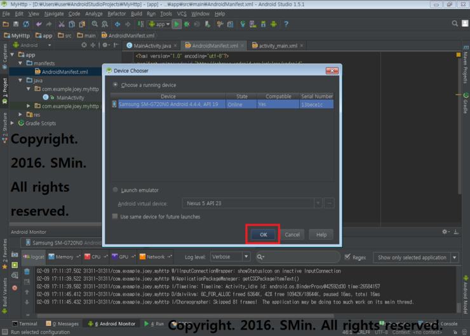Expand Gradle Scripts node
This screenshot has width=470, height=336.
[x=12, y=123]
